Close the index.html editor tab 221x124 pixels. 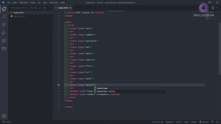70,8
